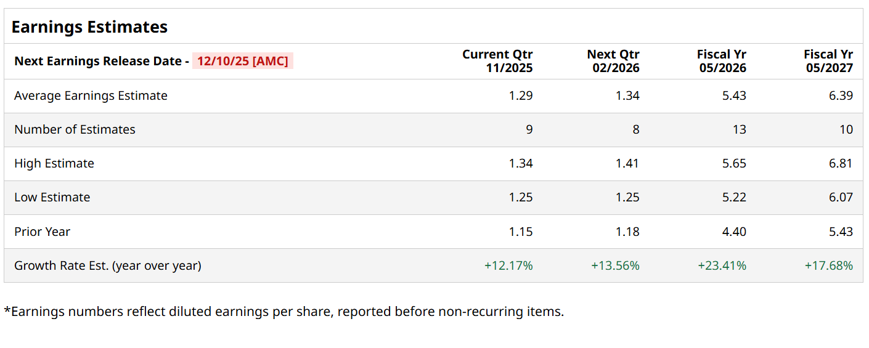869x348 pixels.
Task: Click the 6.39 average estimate for 05/2027
Action: point(841,95)
